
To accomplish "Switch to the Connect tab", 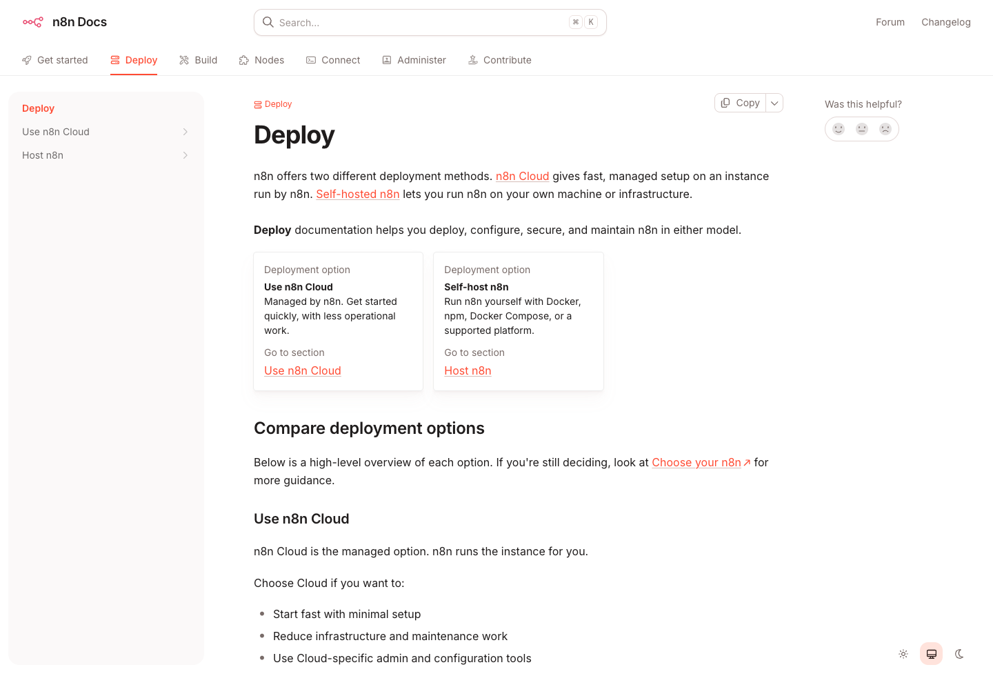I will coord(333,60).
